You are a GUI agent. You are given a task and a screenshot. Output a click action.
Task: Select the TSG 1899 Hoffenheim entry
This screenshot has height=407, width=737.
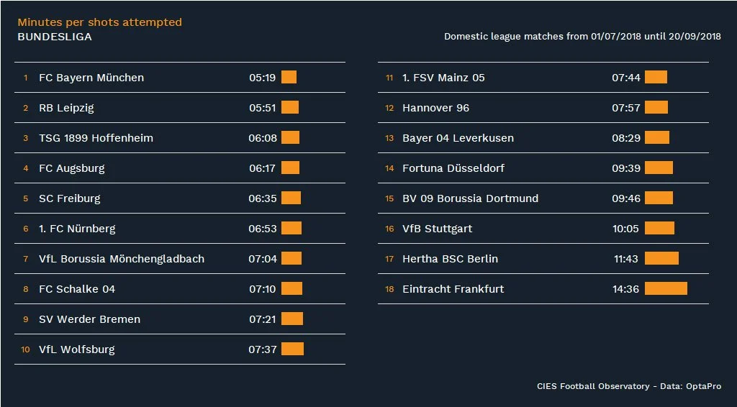coord(96,138)
